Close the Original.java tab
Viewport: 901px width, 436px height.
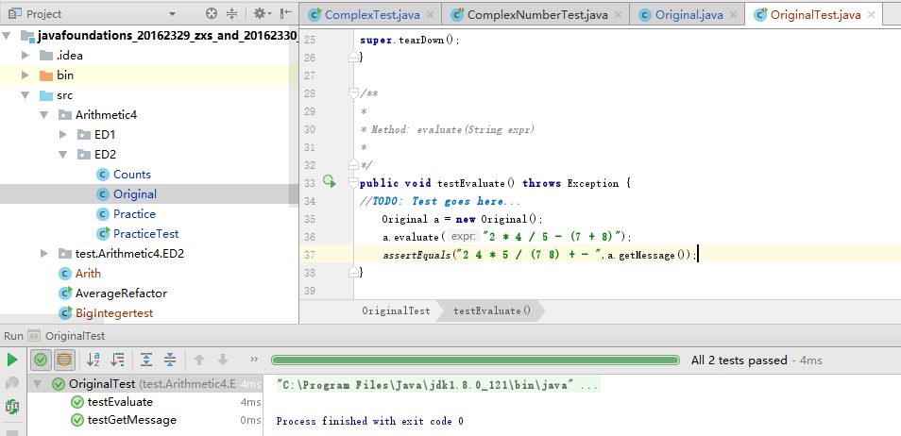tap(731, 15)
